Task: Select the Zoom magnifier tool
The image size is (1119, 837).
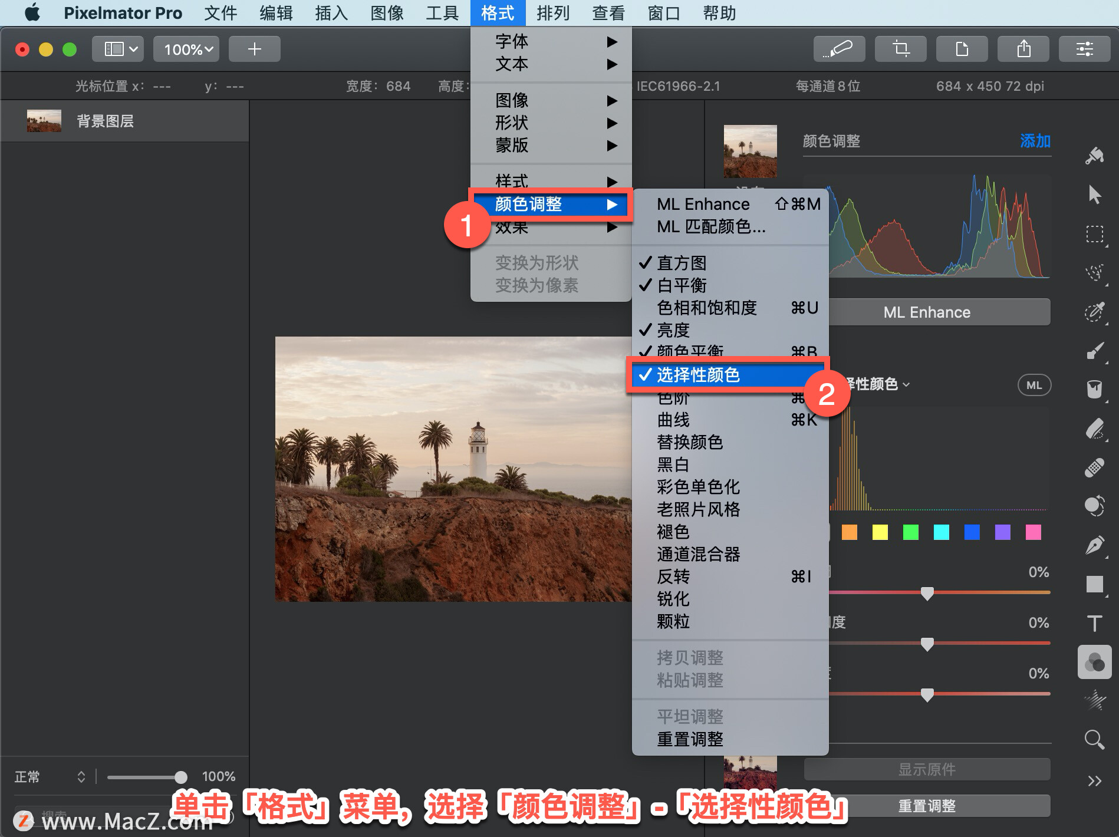Action: pyautogui.click(x=1095, y=739)
